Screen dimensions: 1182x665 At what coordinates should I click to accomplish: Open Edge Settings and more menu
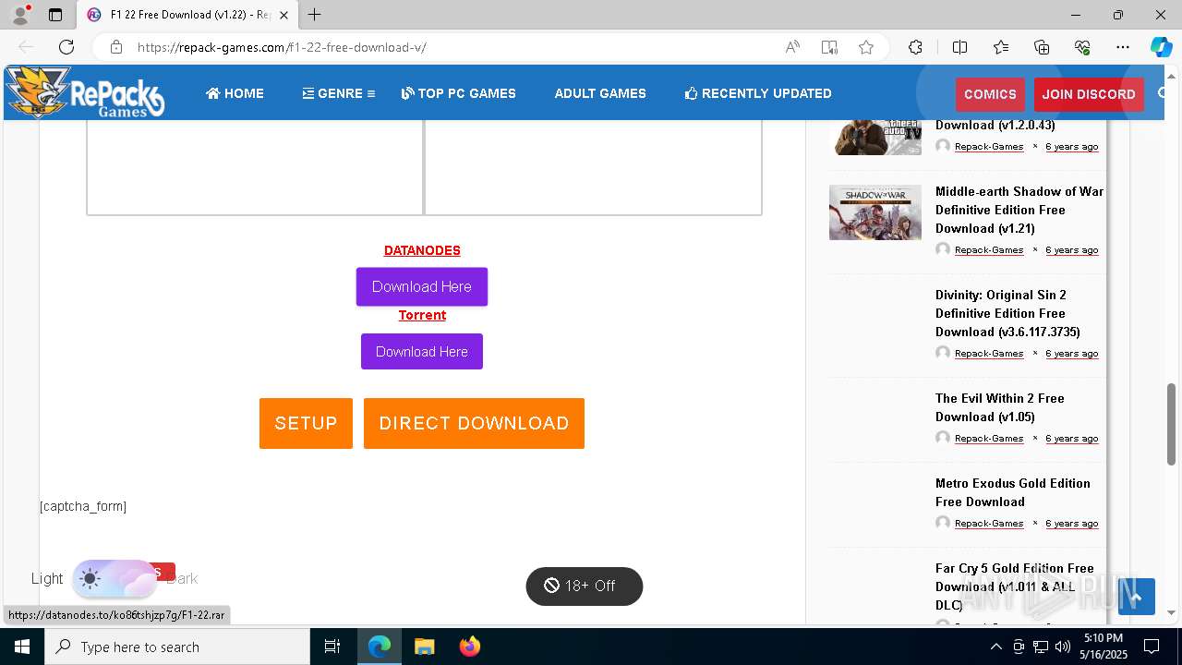pos(1123,47)
